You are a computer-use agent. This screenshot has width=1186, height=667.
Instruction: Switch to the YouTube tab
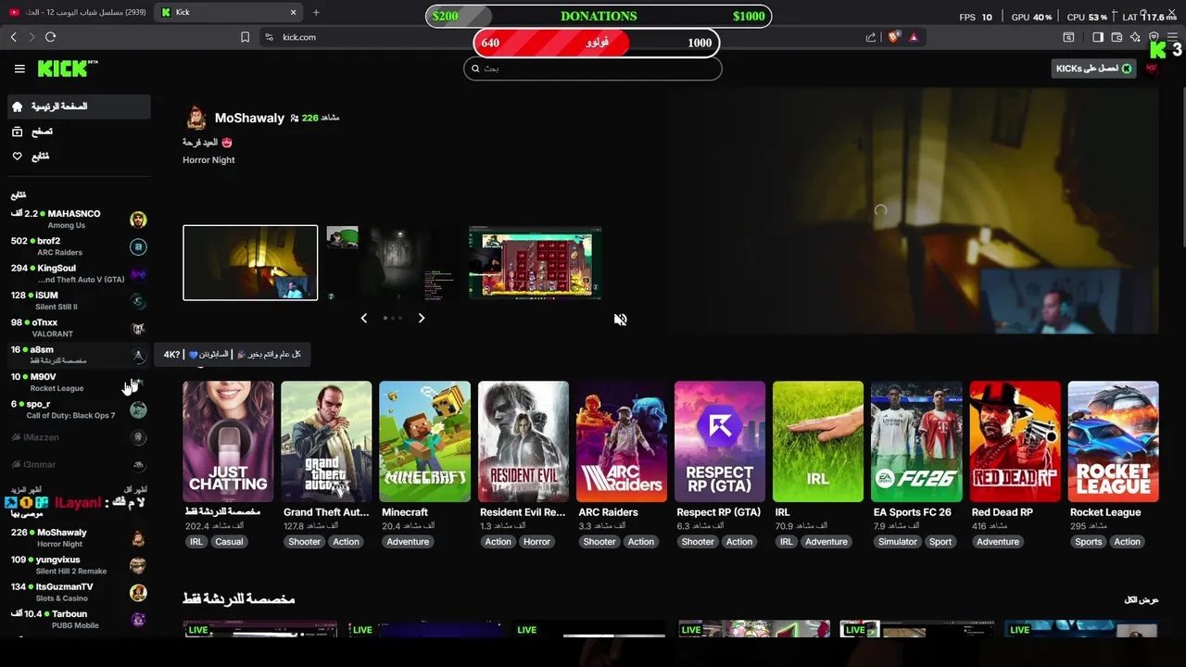[76, 12]
